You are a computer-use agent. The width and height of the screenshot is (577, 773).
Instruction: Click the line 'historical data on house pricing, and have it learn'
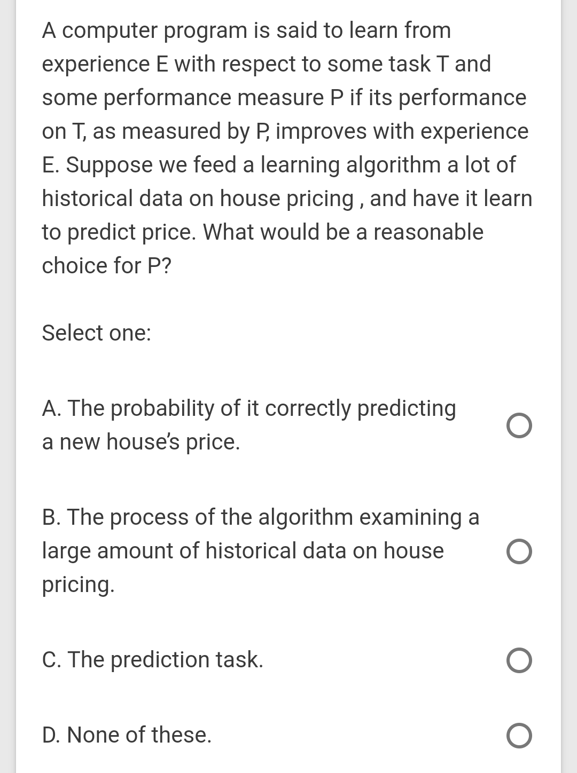(x=287, y=199)
